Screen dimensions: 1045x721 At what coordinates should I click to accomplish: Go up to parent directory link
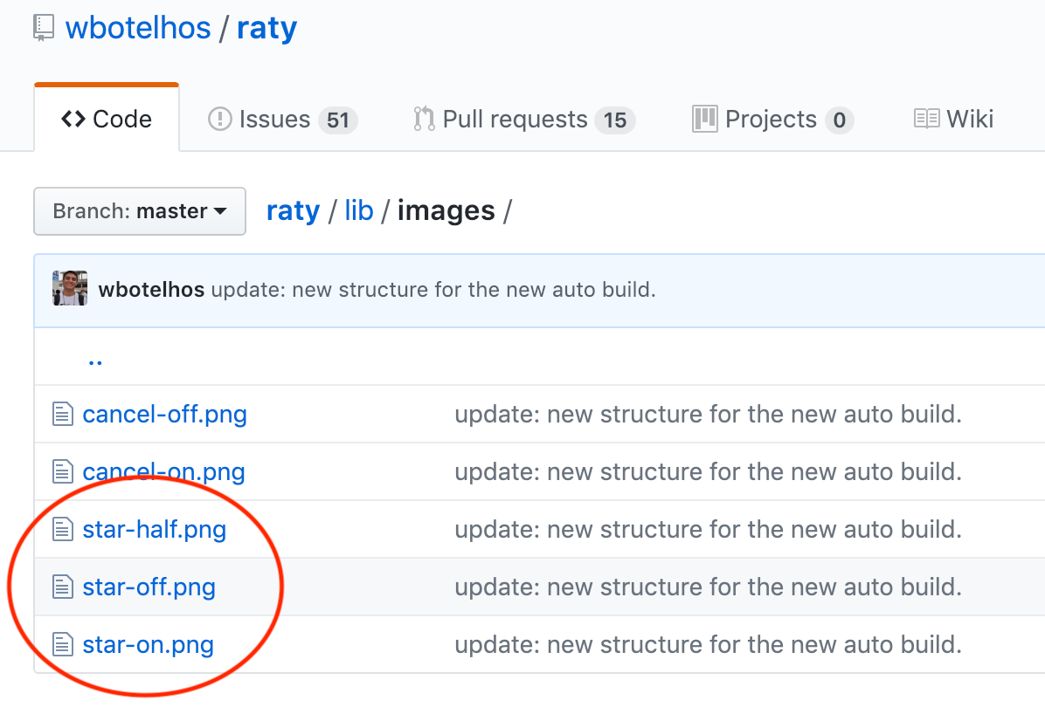(x=95, y=359)
